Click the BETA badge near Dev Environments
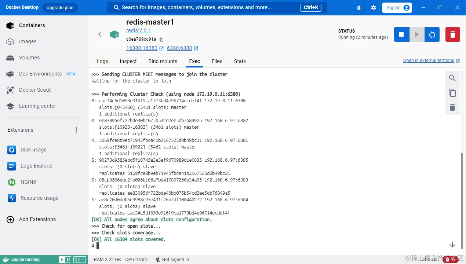466x264 pixels. pyautogui.click(x=71, y=74)
